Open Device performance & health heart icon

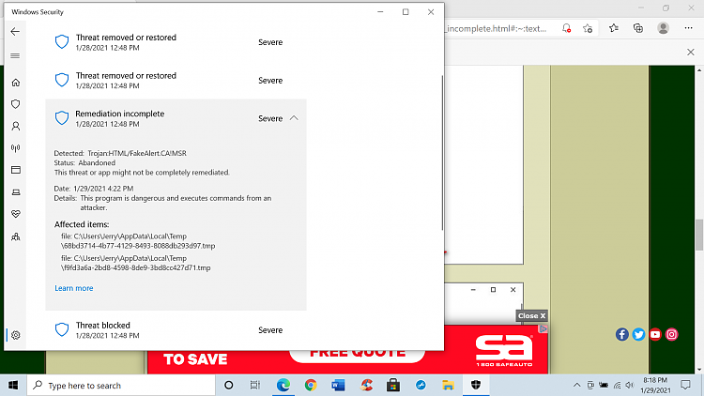coord(16,214)
